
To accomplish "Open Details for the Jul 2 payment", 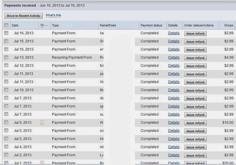I will click(174, 155).
